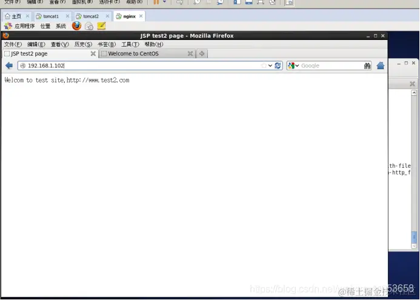Maximize the Firefox window

375,36
